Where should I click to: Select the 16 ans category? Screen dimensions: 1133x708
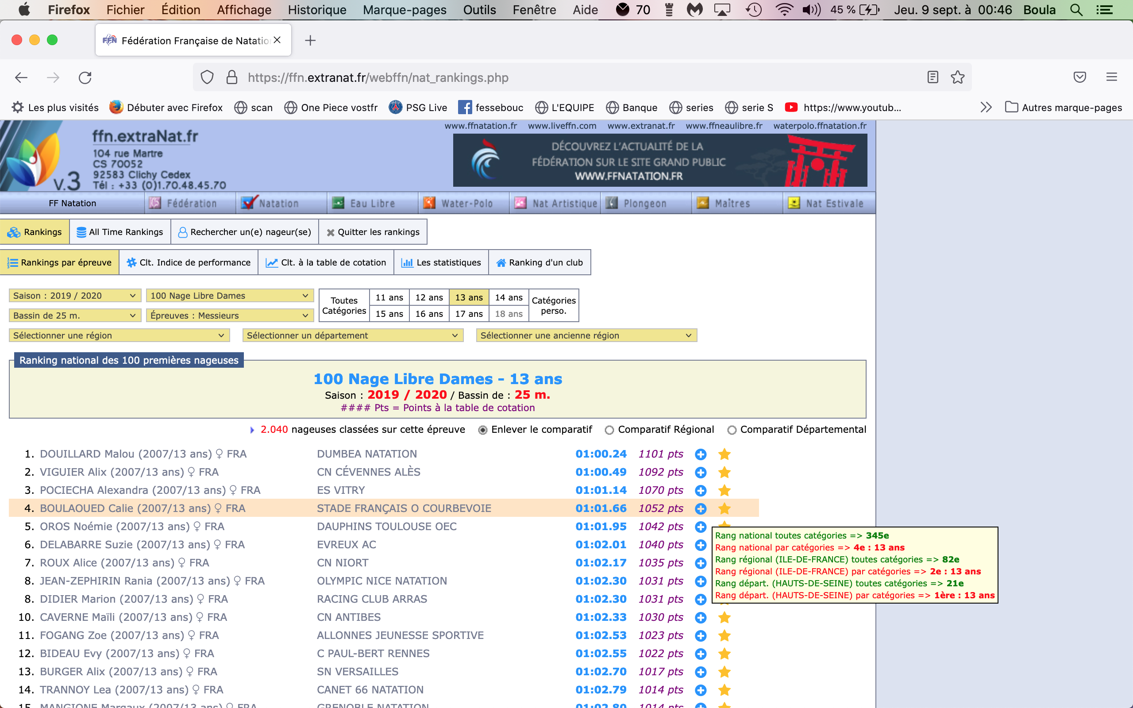(429, 314)
